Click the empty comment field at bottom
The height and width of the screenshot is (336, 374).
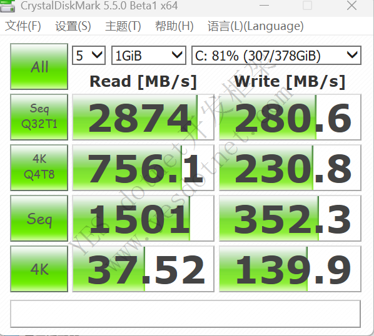tap(185, 314)
